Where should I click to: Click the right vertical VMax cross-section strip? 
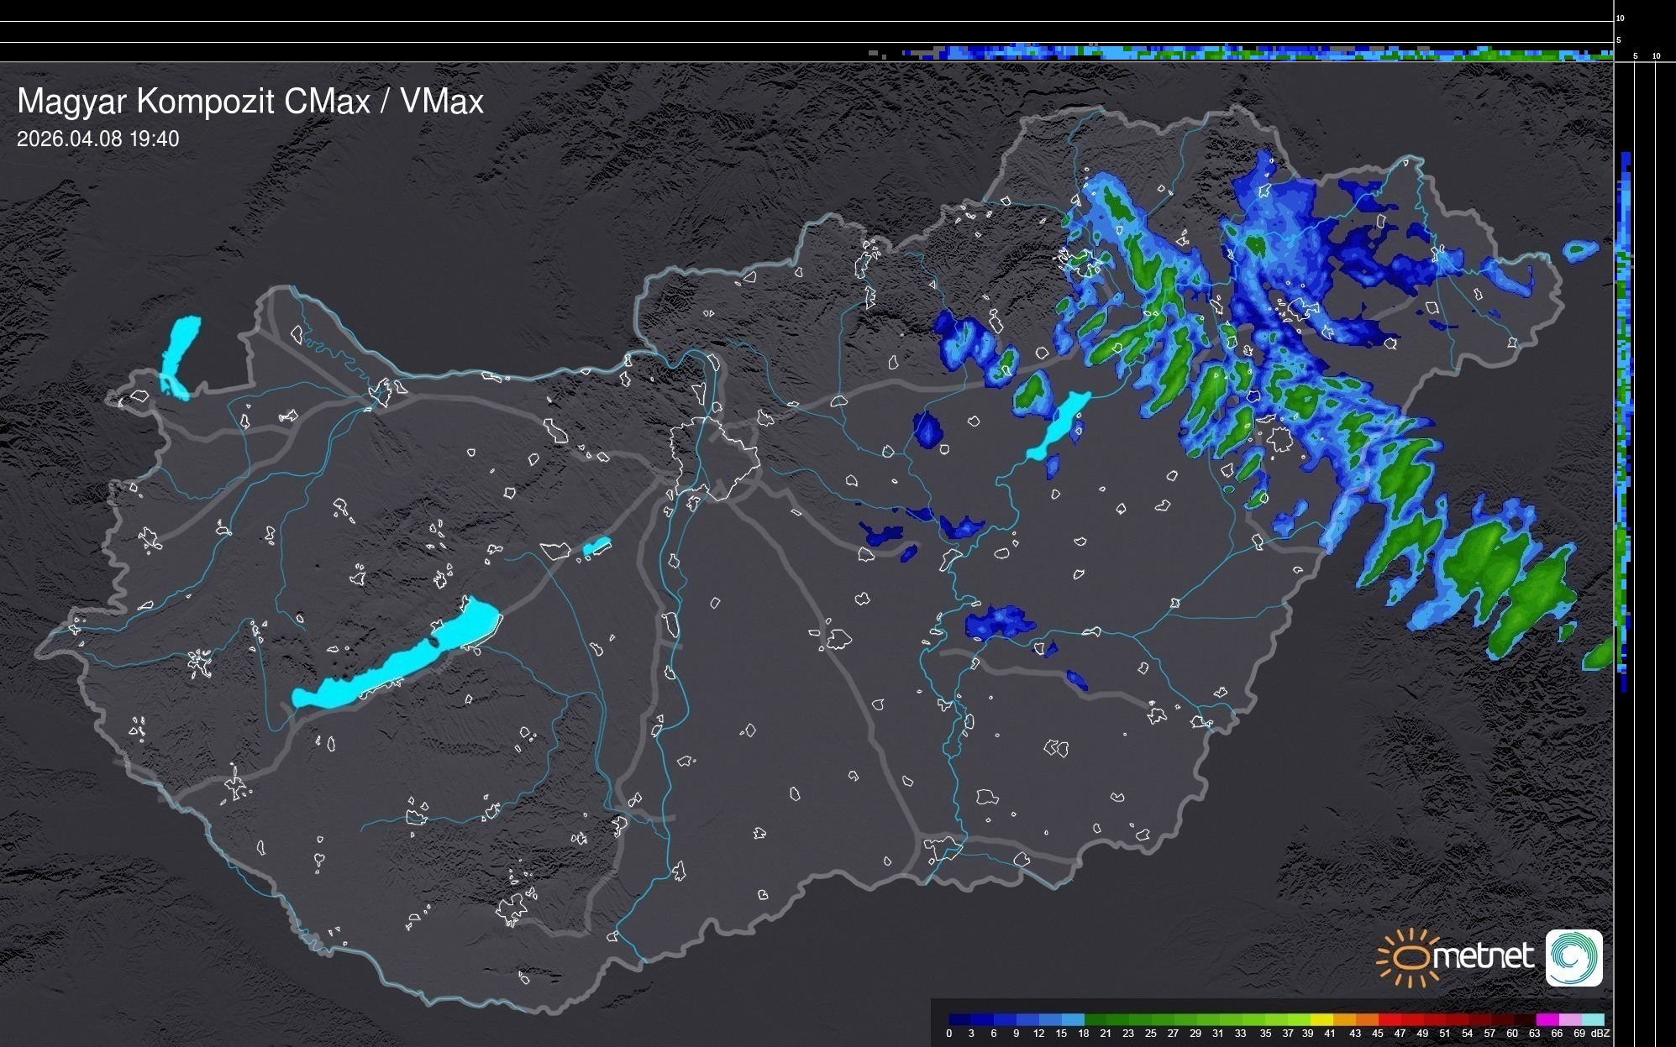[x=1625, y=420]
